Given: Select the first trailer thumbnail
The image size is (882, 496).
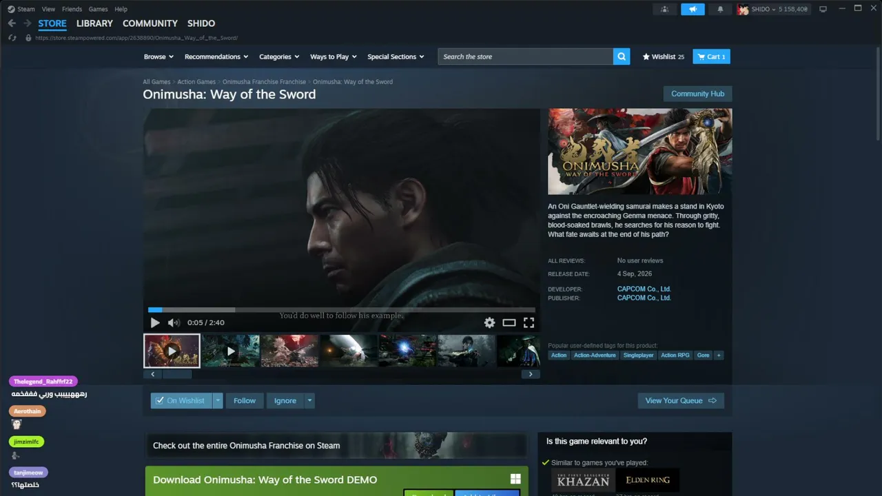Looking at the screenshot, I should pyautogui.click(x=172, y=351).
